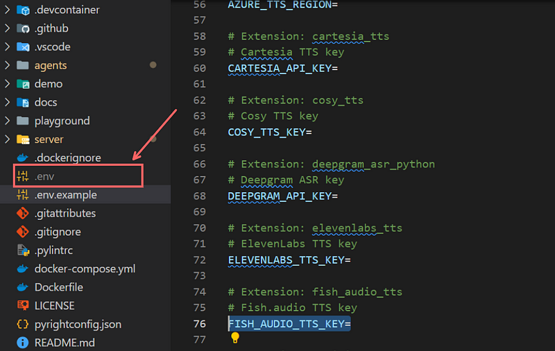
Task: Click line number 60 in gutter
Action: click(200, 68)
